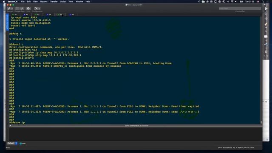Screen dimensions: 272x153
Task: Click the Spotlight search icon
Action: point(263,2)
